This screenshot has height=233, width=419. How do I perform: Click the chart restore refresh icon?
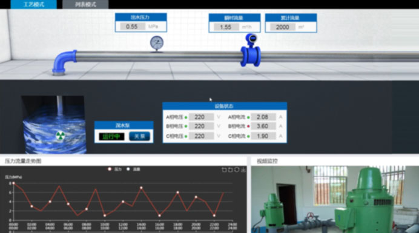pos(237,169)
